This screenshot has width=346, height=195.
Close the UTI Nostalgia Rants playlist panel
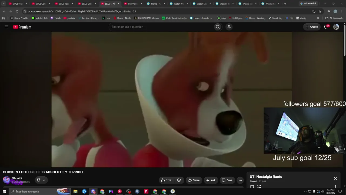[x=335, y=178]
